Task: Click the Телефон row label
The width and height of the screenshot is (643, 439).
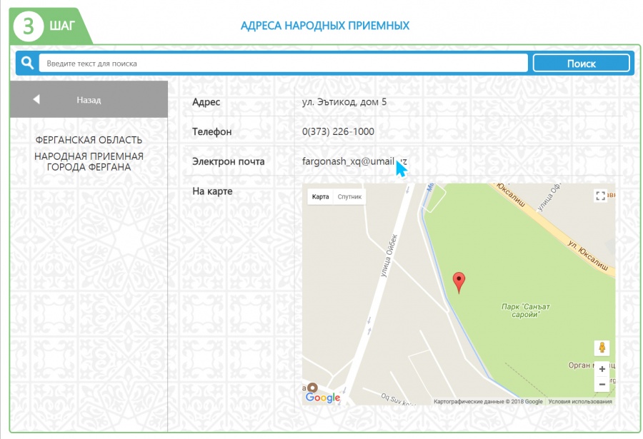Action: click(x=212, y=131)
